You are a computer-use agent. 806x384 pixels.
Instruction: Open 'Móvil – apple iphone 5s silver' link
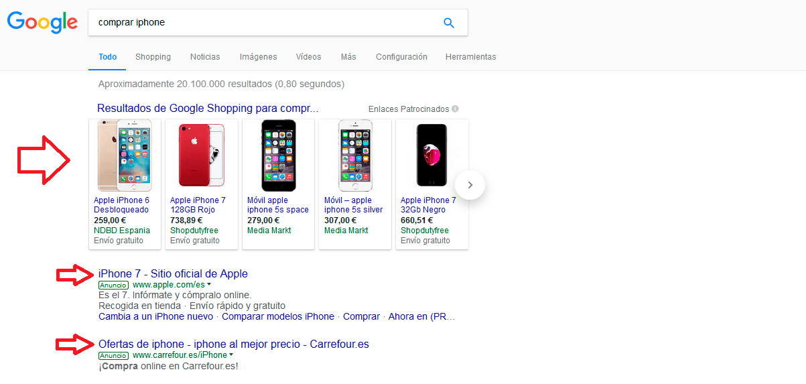pos(354,205)
